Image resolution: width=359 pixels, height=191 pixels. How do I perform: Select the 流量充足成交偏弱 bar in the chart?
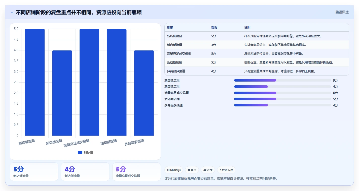click(x=89, y=82)
